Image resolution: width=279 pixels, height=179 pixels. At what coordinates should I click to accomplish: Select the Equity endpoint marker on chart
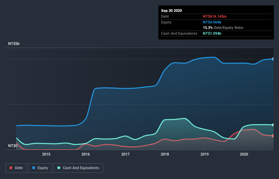(273, 59)
